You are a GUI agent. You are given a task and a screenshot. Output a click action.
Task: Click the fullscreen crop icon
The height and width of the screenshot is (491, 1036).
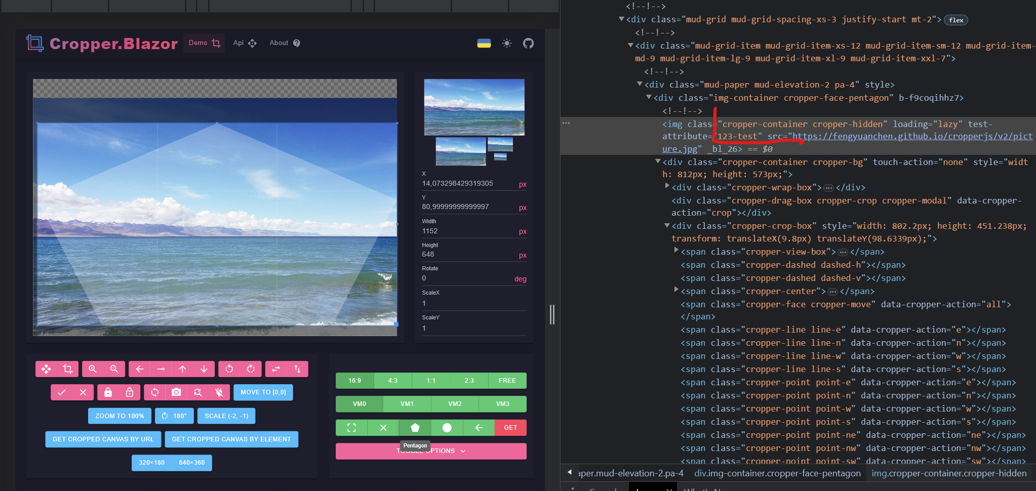pos(351,428)
